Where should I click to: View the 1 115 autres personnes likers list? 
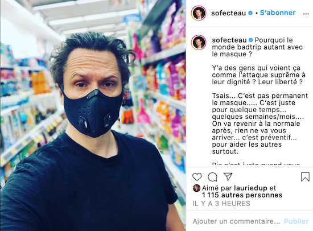[242, 195]
